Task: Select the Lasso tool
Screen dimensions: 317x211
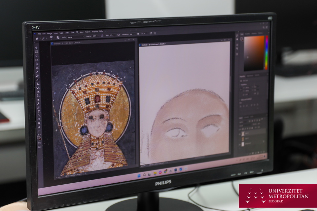Action: [37, 56]
